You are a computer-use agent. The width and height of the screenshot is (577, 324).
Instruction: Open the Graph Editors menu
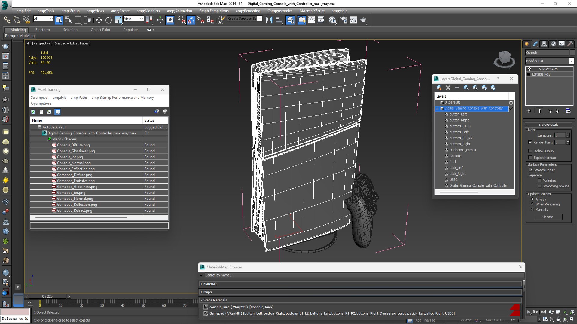(214, 11)
